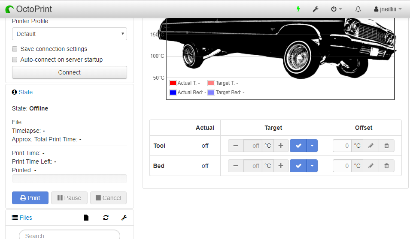Viewport: 410px width, 239px height.
Task: Focus the file Search field
Action: 70,236
